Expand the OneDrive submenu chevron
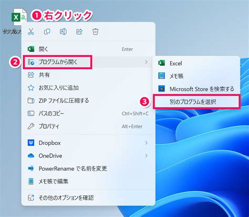Image resolution: width=249 pixels, height=217 pixels. coord(146,156)
